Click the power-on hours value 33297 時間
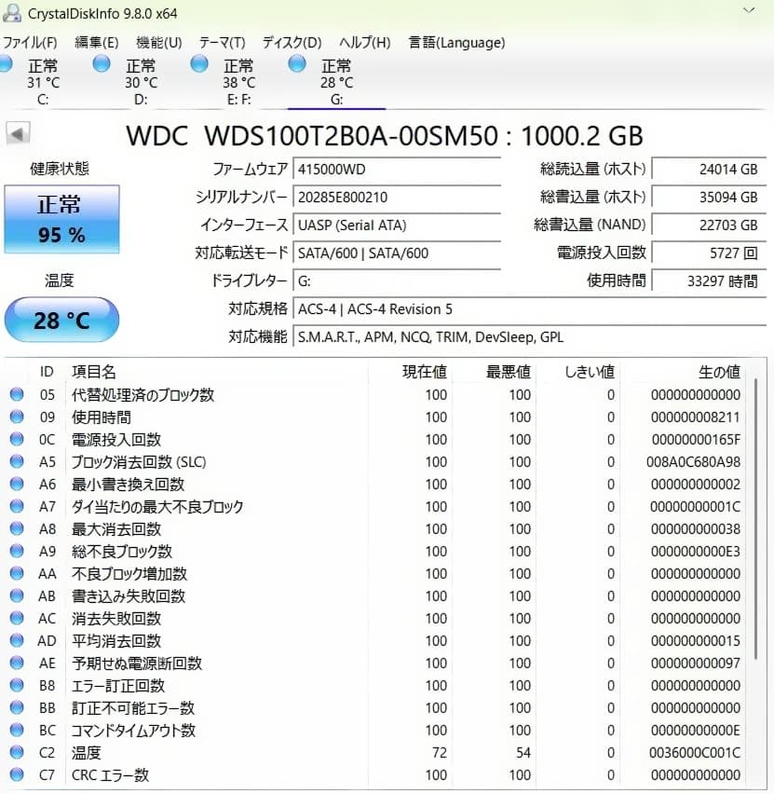 click(x=709, y=281)
